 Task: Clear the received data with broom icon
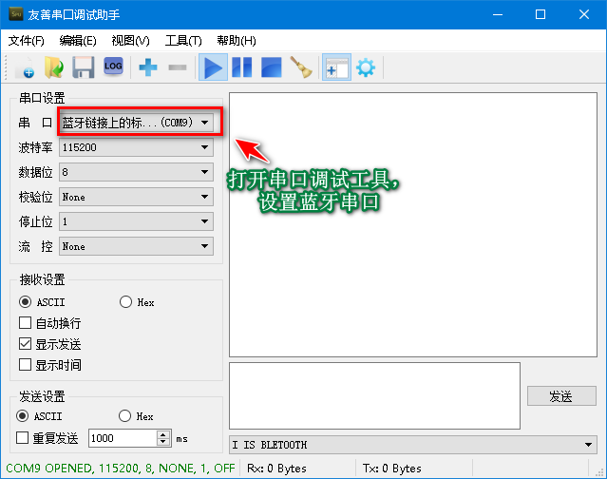301,67
